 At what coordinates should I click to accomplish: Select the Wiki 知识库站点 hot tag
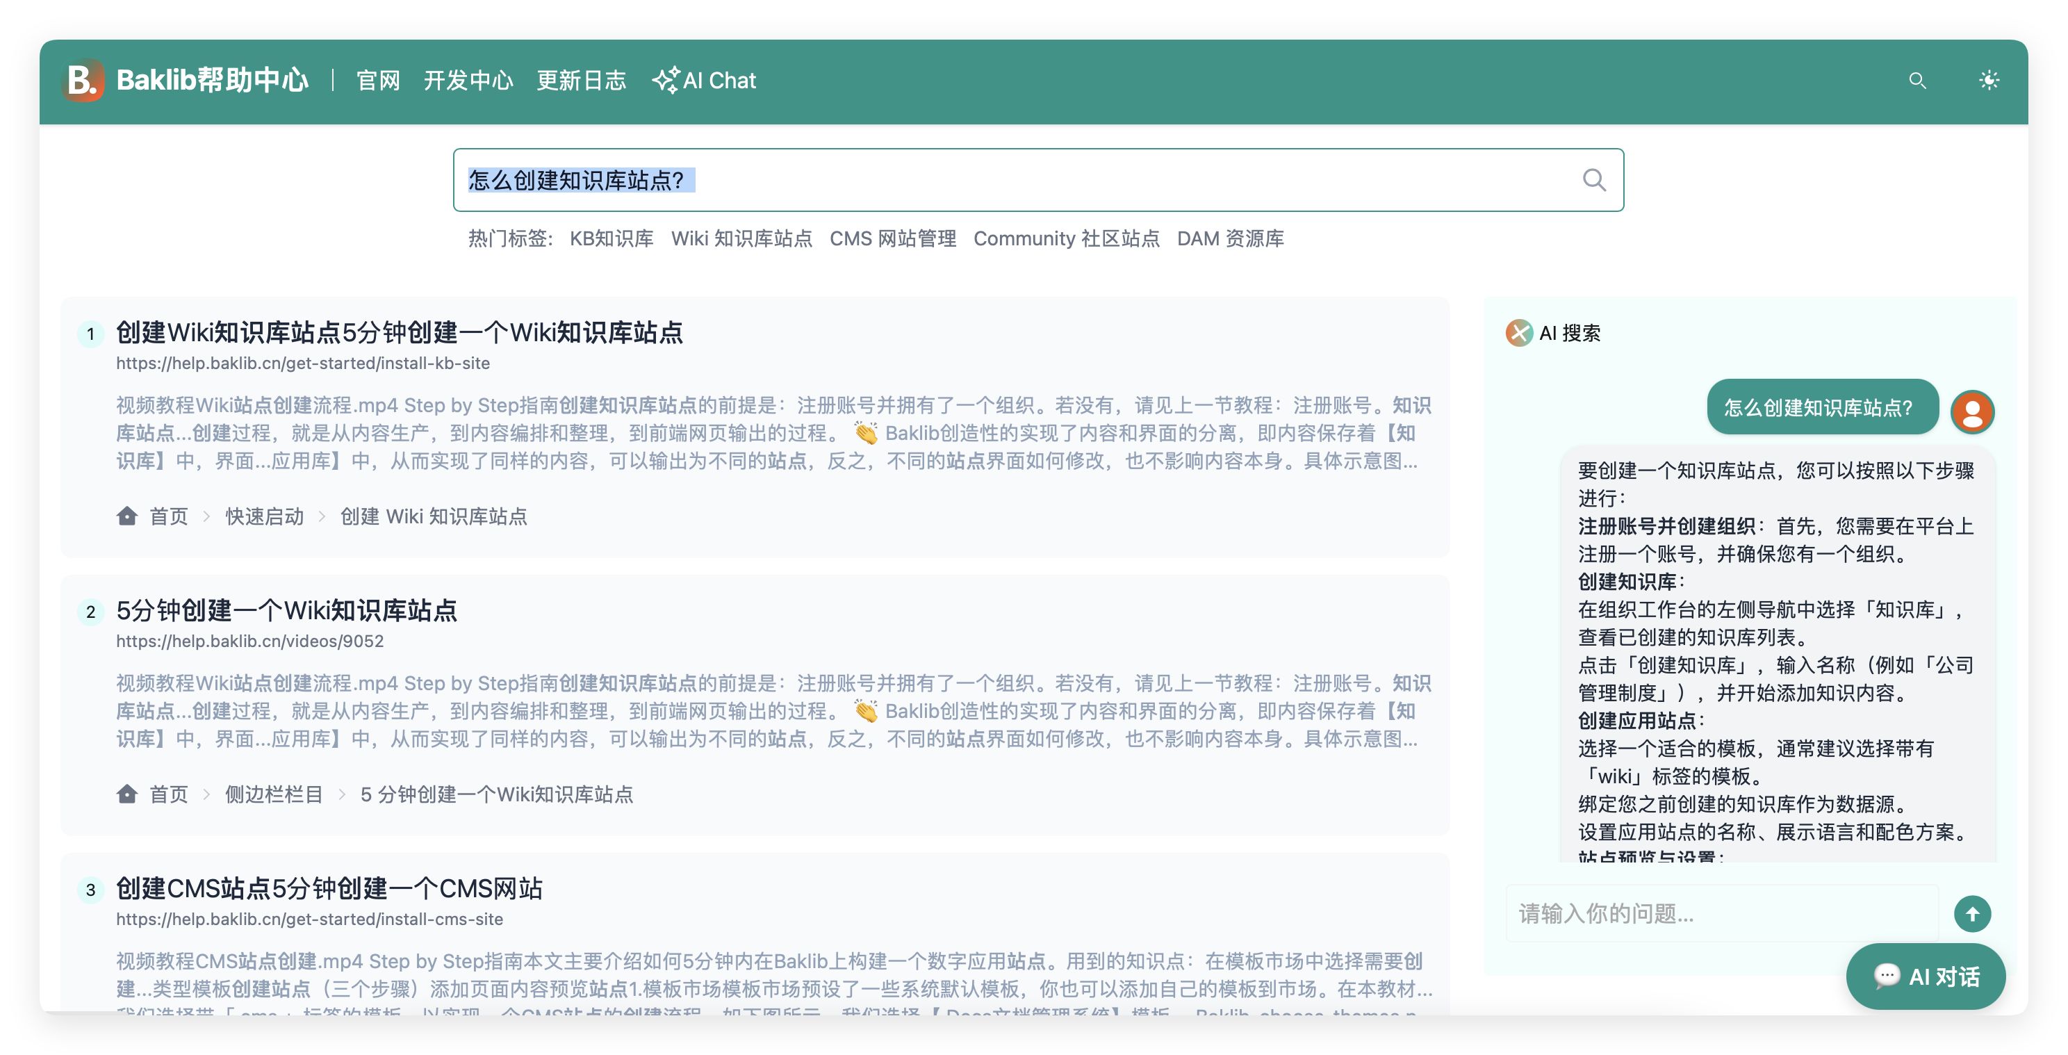[741, 238]
